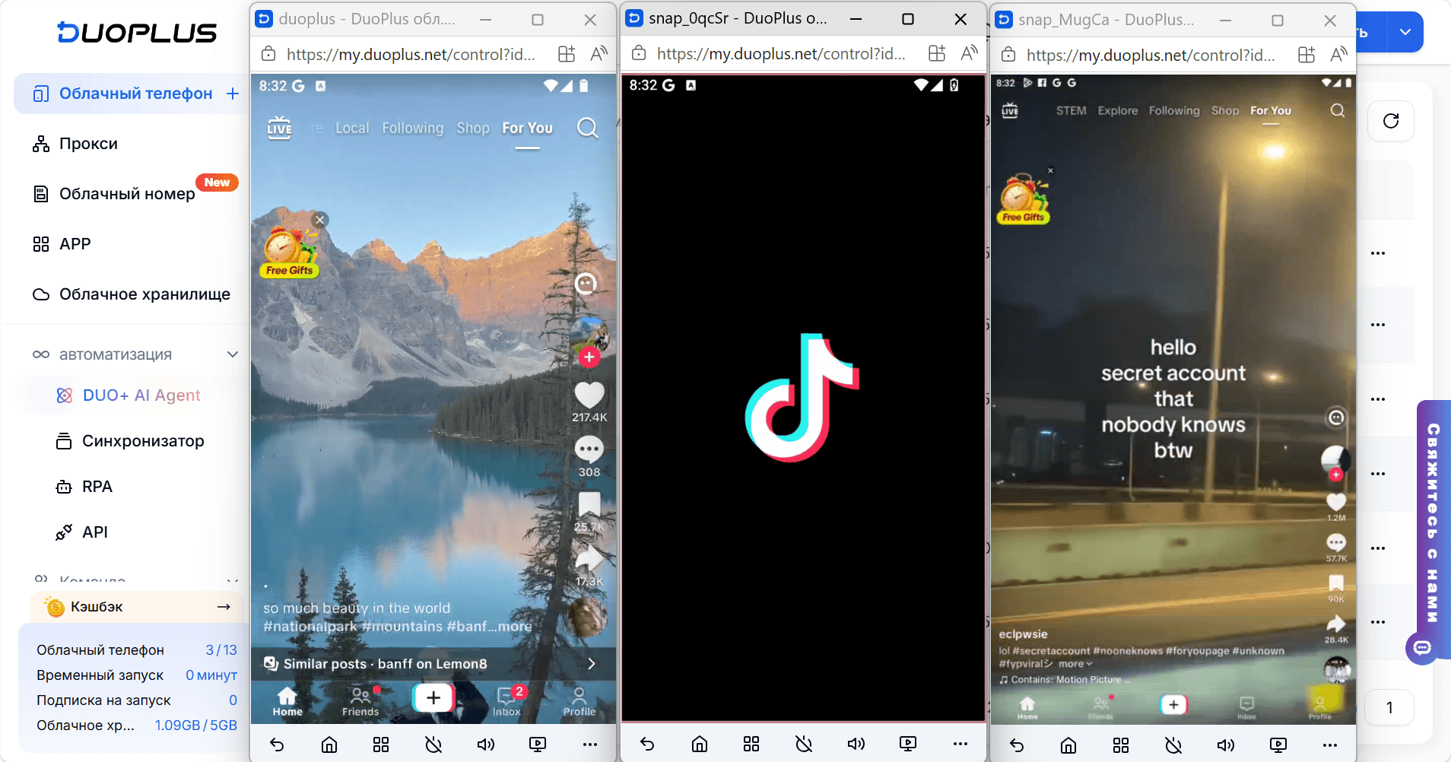Image resolution: width=1451 pixels, height=762 pixels.
Task: Click volume icon in duoplus window toolbar
Action: (x=485, y=745)
